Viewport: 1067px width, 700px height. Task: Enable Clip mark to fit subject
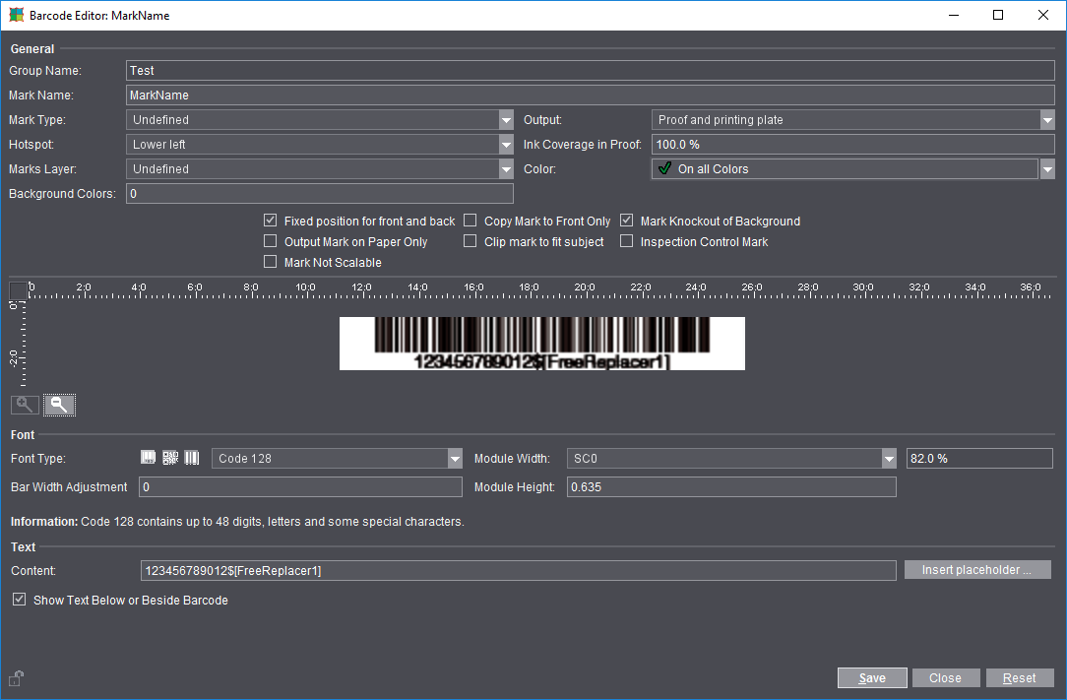[470, 240]
